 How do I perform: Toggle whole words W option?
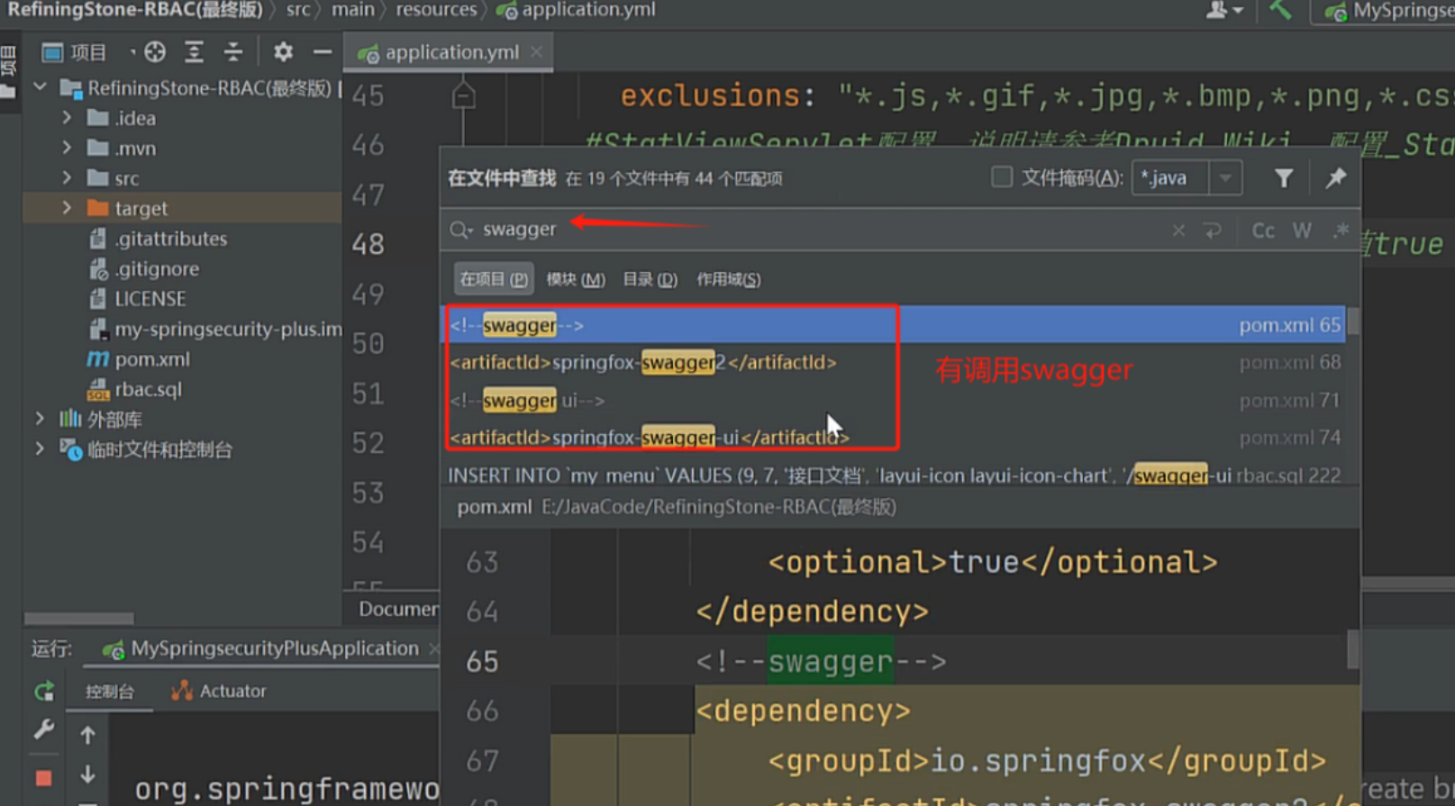pyautogui.click(x=1302, y=231)
